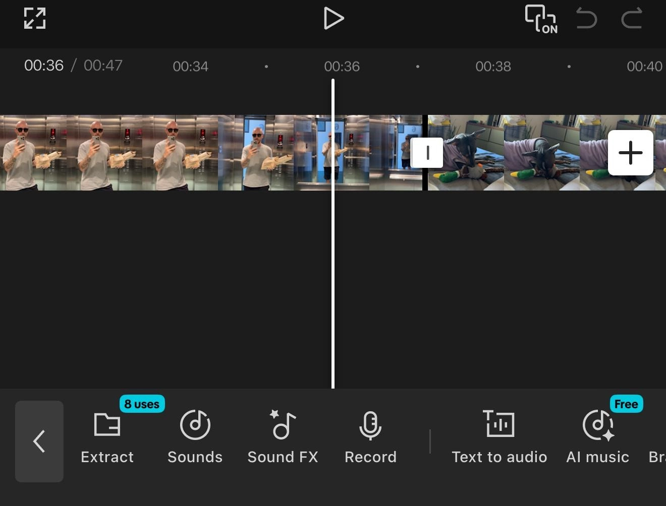Viewport: 666px width, 506px height.
Task: Undo the last edit
Action: (x=587, y=19)
